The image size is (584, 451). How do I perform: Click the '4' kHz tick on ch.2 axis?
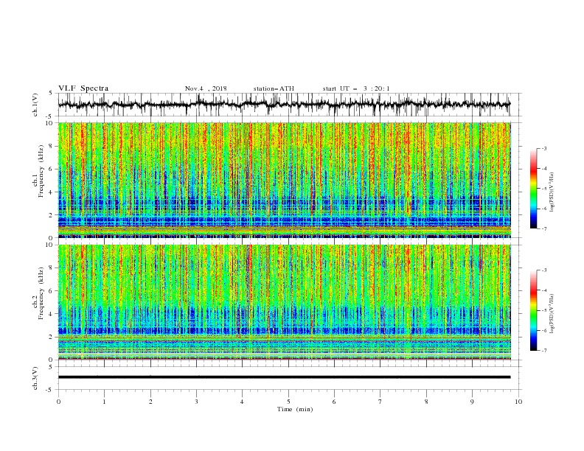pos(52,314)
